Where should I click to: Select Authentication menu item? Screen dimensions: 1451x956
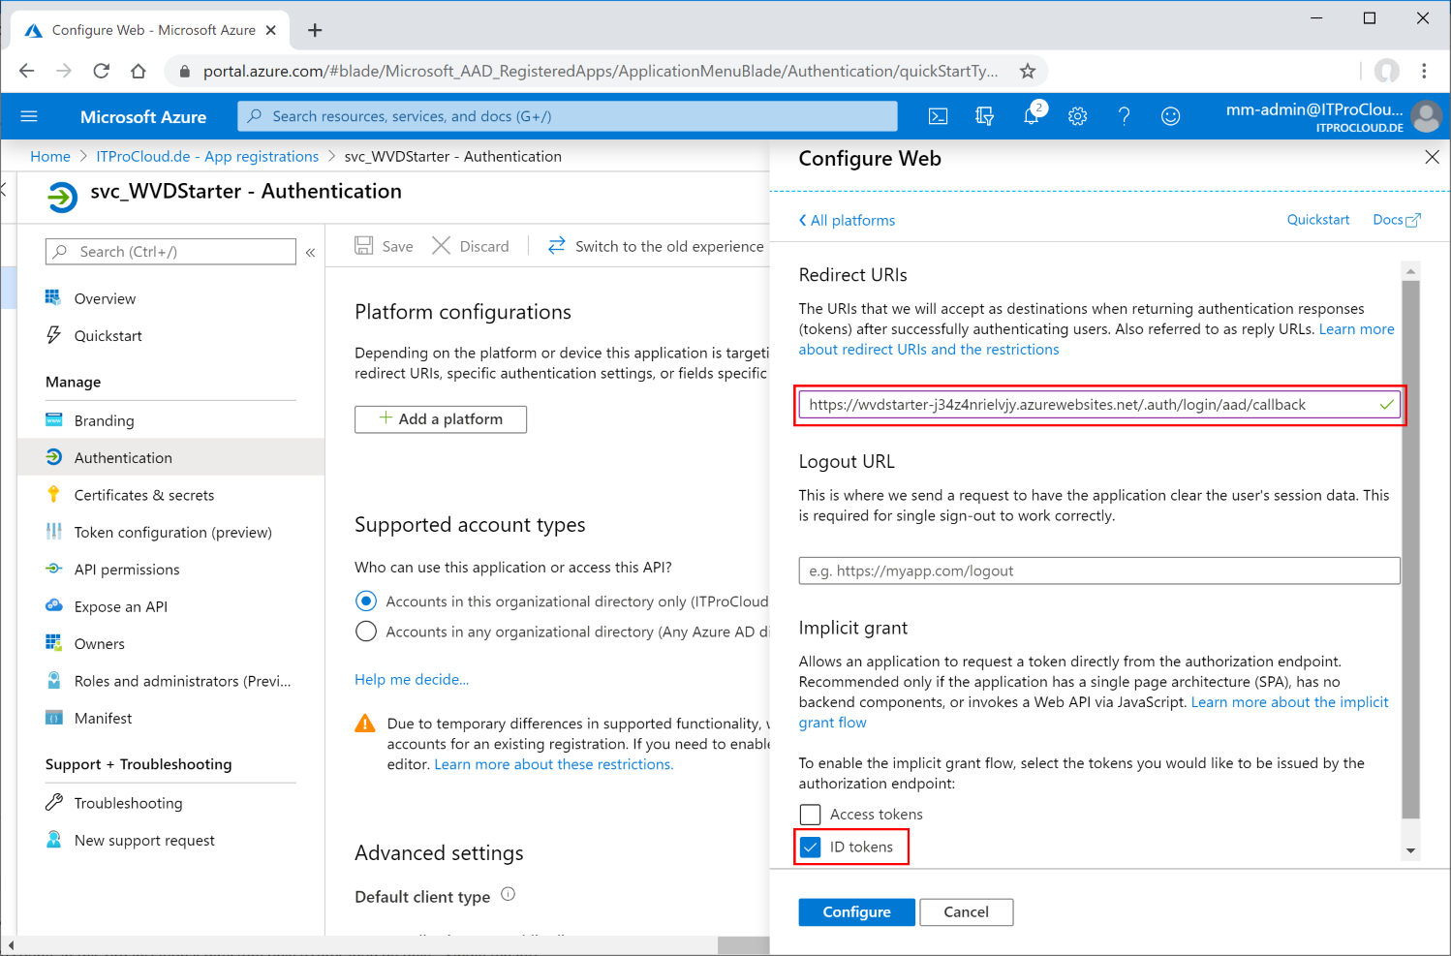click(170, 457)
